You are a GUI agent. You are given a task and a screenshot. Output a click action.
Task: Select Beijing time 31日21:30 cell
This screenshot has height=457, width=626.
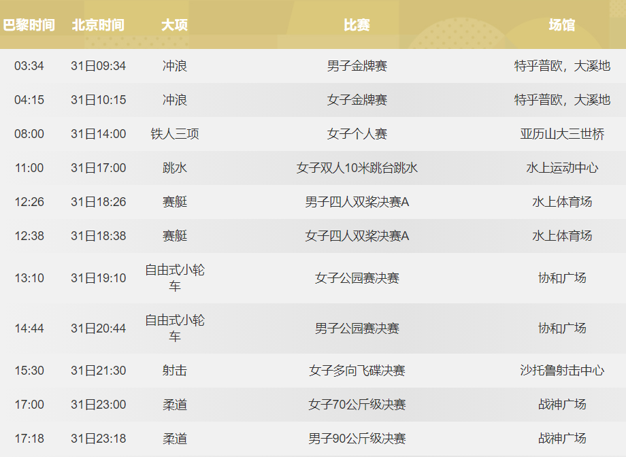click(x=98, y=371)
